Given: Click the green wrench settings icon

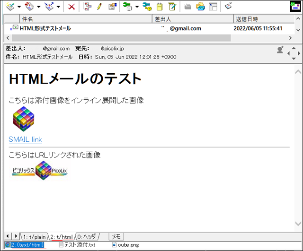Looking at the screenshot, I should pyautogui.click(x=127, y=7).
